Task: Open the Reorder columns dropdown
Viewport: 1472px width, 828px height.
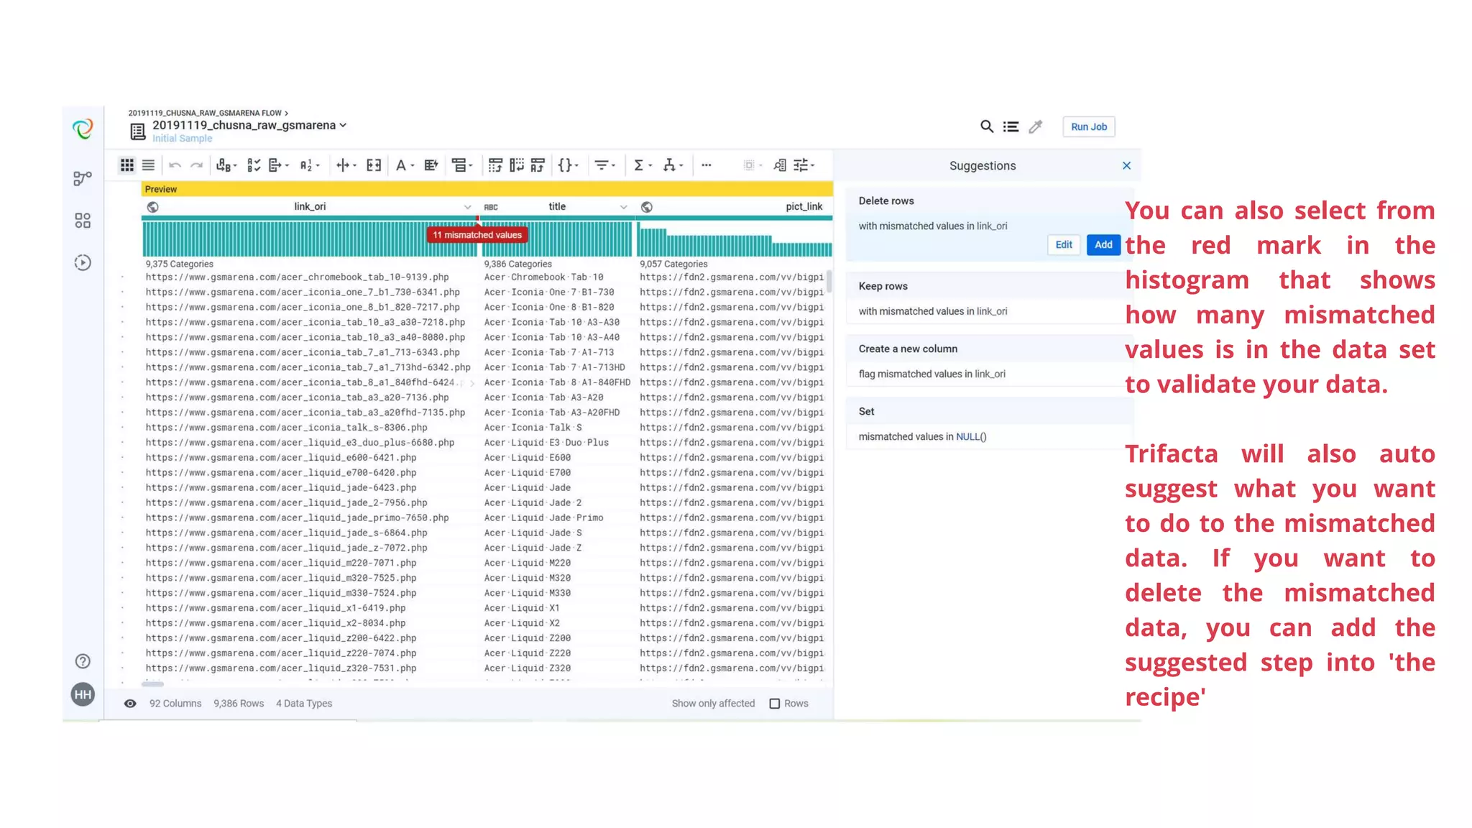Action: [462, 165]
